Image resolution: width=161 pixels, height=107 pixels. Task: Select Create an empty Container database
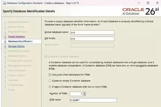tap(50, 81)
